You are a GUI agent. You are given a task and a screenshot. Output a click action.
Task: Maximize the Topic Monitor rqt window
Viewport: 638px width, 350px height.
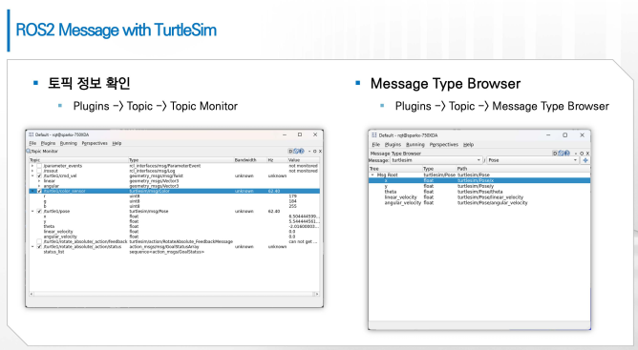[x=300, y=134]
